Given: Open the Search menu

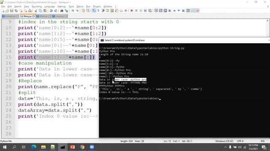Looking at the screenshot, I should (18, 7).
